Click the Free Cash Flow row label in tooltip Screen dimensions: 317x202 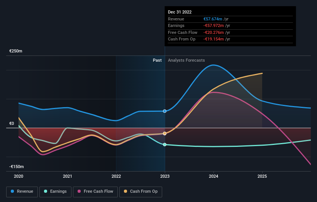tap(183, 32)
